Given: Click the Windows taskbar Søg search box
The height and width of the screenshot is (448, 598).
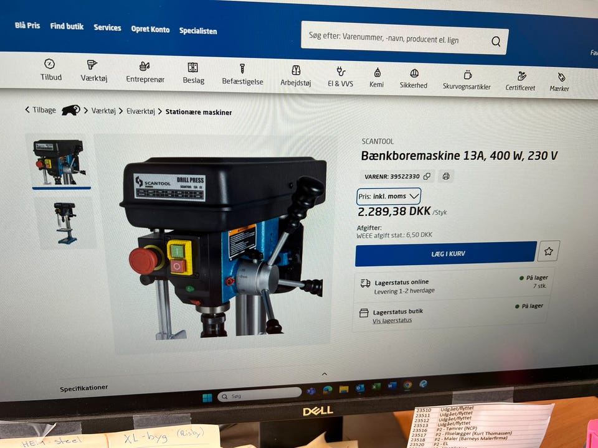Looking at the screenshot, I should (x=259, y=394).
